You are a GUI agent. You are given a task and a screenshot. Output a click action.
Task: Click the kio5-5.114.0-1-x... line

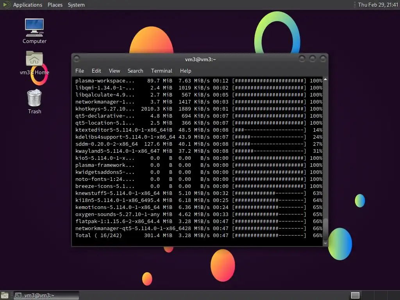click(x=199, y=158)
